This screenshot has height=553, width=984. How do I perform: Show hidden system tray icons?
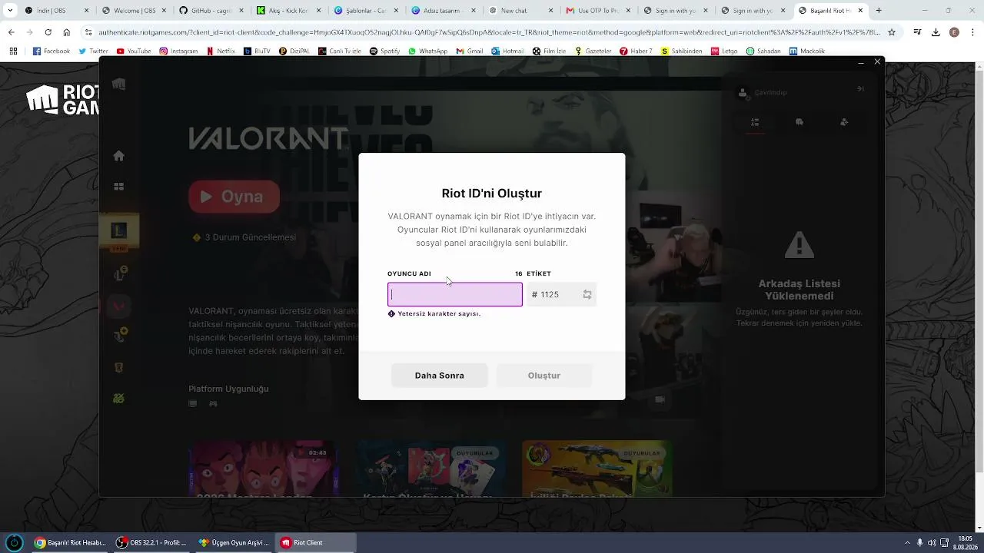click(906, 543)
